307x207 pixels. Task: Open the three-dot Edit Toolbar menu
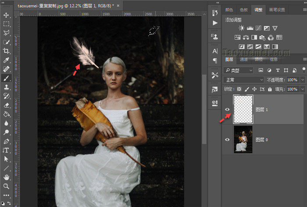6,195
